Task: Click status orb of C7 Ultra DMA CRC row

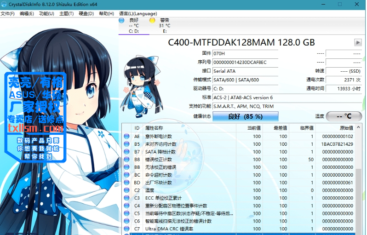Action: 126,229
